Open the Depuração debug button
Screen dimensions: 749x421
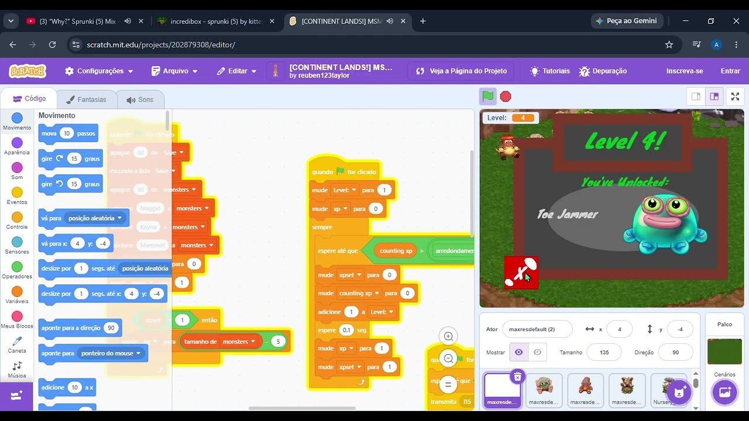click(x=603, y=71)
